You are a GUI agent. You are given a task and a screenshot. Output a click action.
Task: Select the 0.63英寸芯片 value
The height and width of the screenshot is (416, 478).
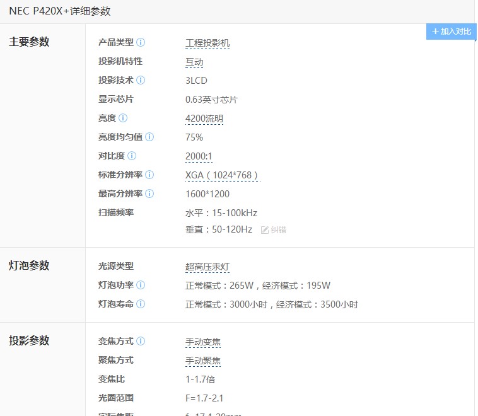pyautogui.click(x=211, y=100)
